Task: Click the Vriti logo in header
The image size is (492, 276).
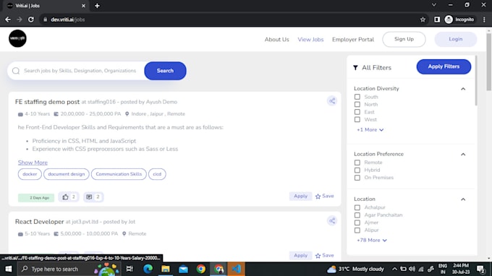Action: click(x=17, y=38)
